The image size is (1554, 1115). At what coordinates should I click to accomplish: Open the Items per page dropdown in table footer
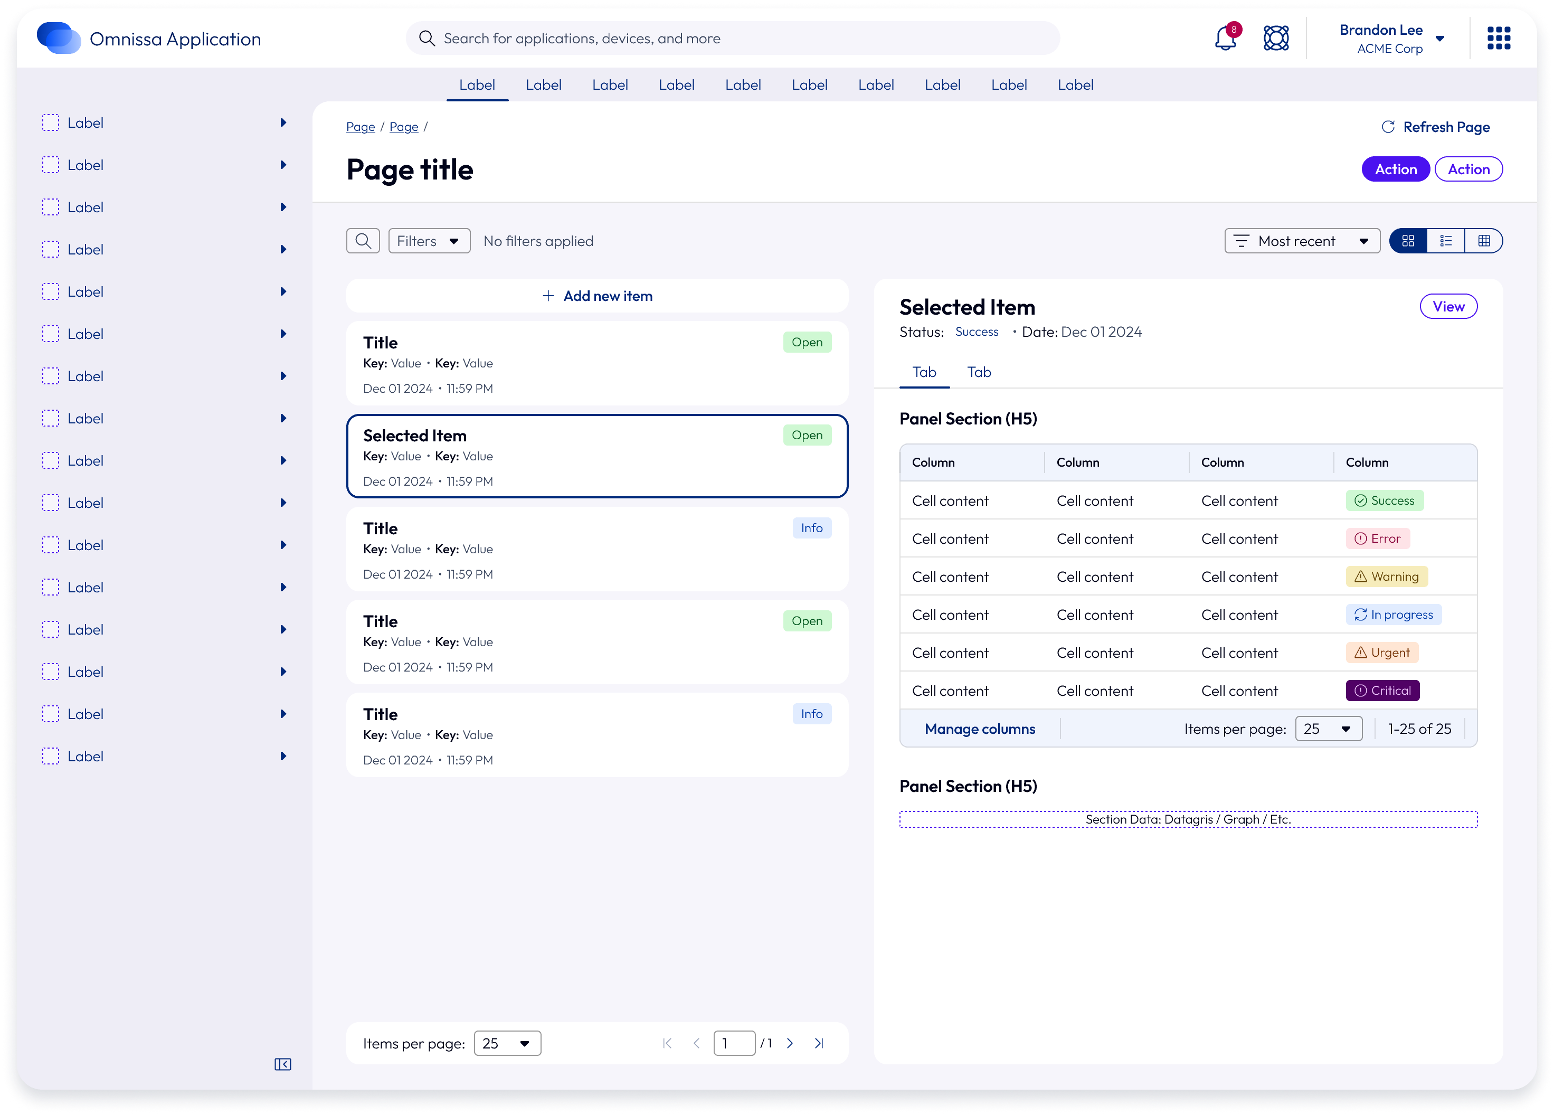1328,729
